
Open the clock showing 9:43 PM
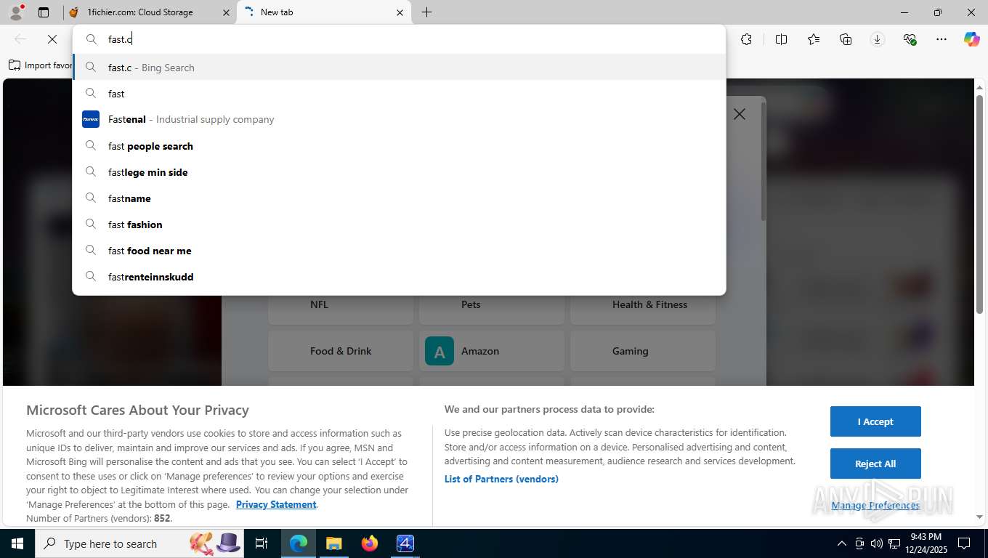click(926, 543)
